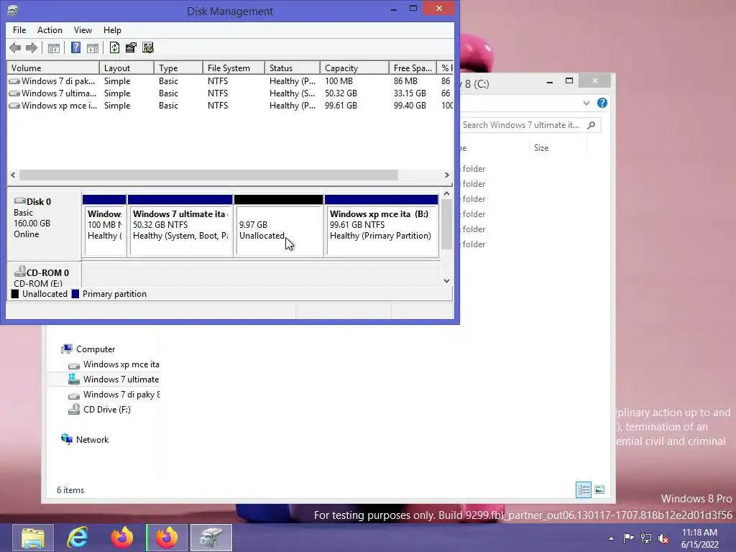Select the 9.97 GB Unallocated space block
Viewport: 736px width, 552px height.
click(278, 226)
